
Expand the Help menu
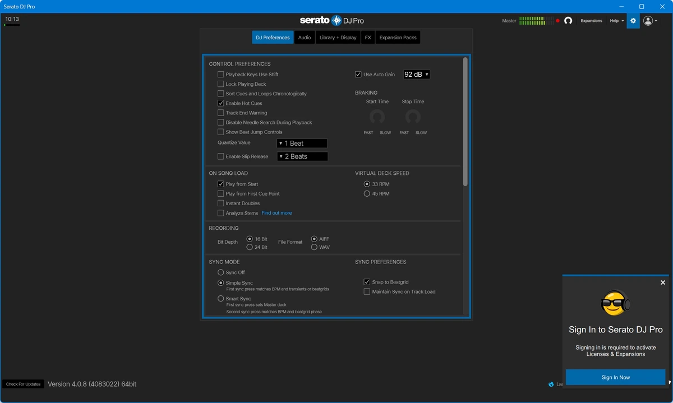(x=617, y=21)
